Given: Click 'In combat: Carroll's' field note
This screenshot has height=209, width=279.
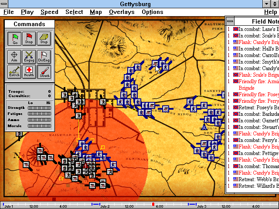Looking at the screenshot, I should 253,55.
